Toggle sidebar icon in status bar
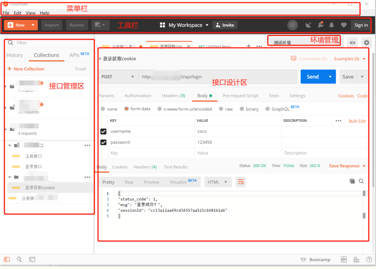Image resolution: width=376 pixels, height=269 pixels. (7, 259)
